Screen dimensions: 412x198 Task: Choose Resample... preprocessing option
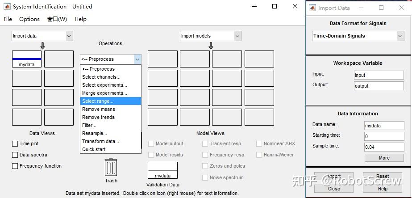[x=111, y=133]
